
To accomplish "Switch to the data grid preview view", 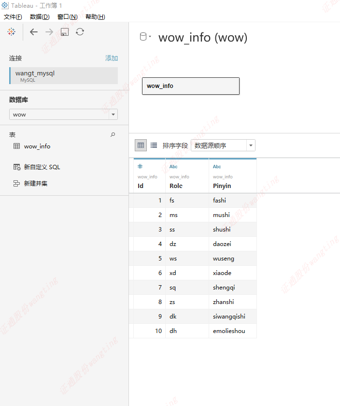I will (141, 145).
